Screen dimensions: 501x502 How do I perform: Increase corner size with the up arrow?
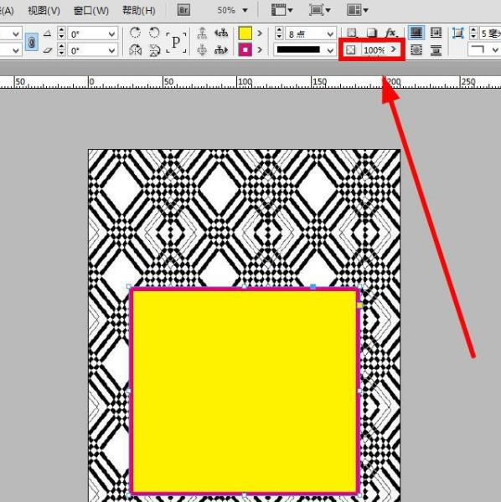tap(473, 30)
